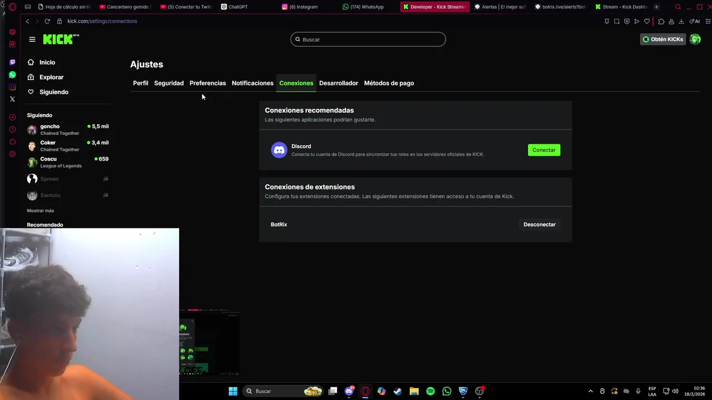Expand list with Mostrar más
Screen dimensions: 712x400
pos(41,211)
